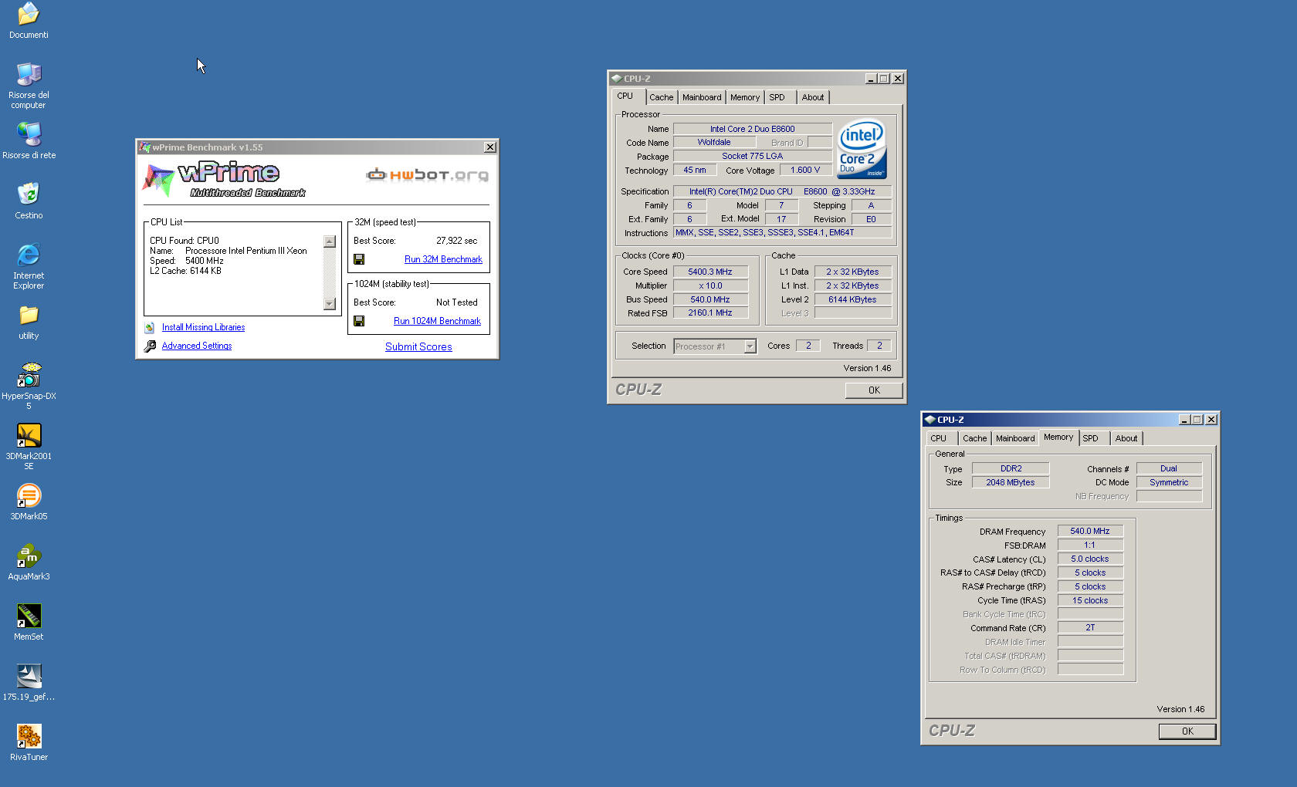Screen dimensions: 1297x787
Task: Open Risorse di rete icon
Action: [29, 134]
